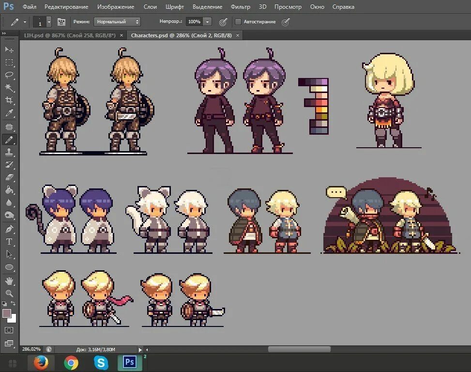The image size is (471, 372).
Task: Open the Выделение menu
Action: pyautogui.click(x=207, y=7)
